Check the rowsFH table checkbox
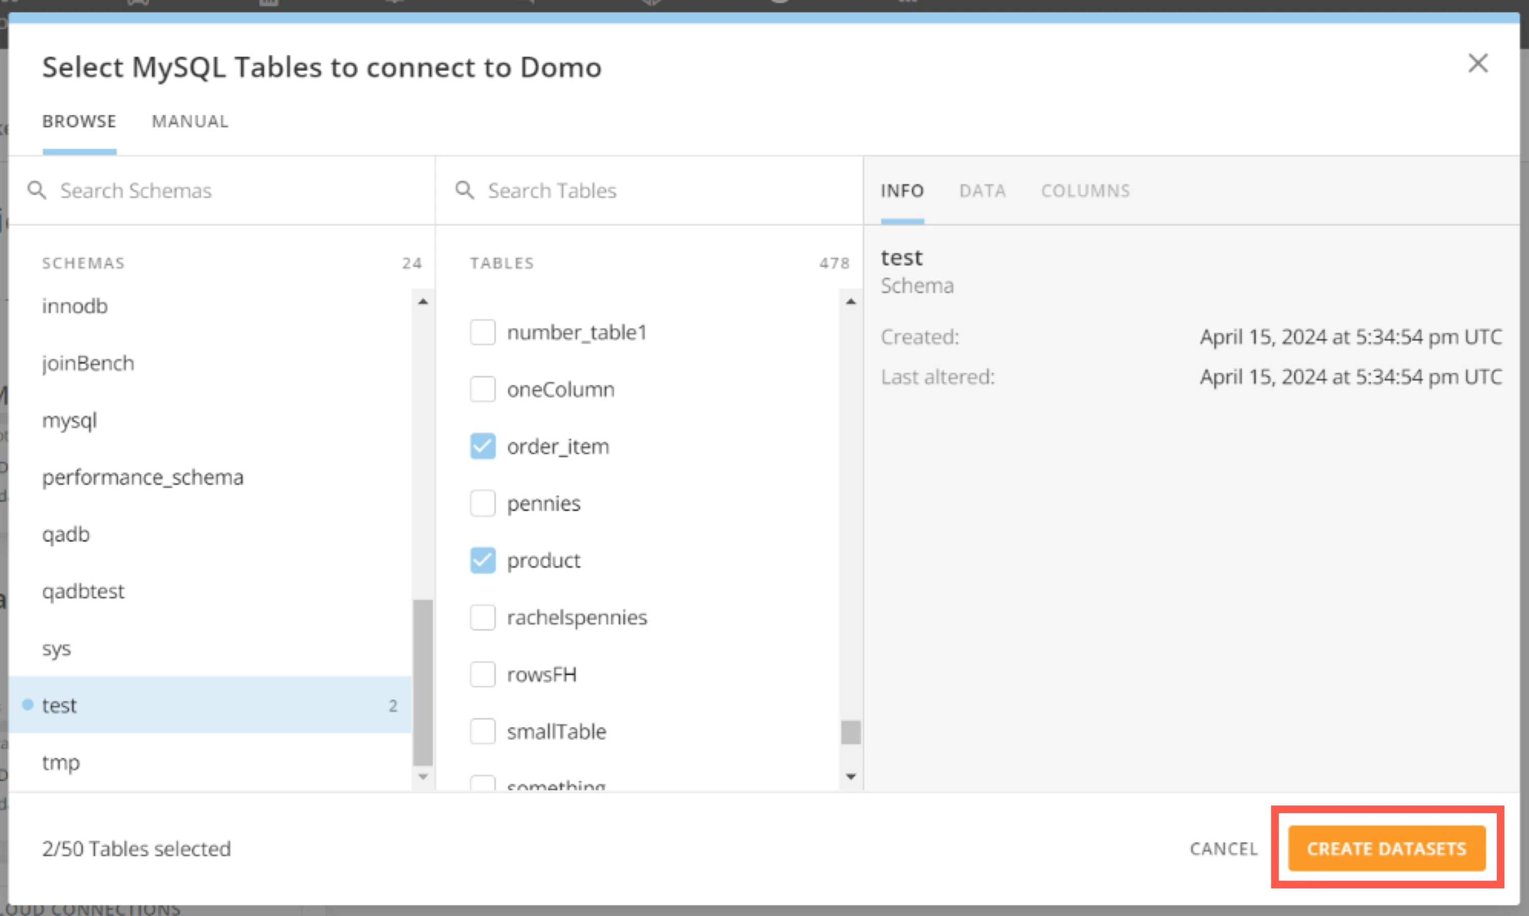The image size is (1529, 916). pos(482,674)
